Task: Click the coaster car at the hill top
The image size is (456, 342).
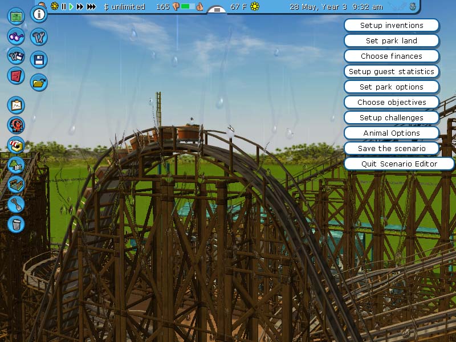Action: tap(189, 133)
